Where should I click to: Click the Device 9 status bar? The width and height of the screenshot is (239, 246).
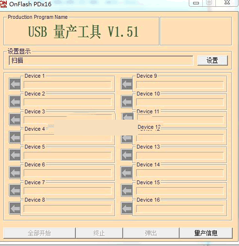click(180, 85)
